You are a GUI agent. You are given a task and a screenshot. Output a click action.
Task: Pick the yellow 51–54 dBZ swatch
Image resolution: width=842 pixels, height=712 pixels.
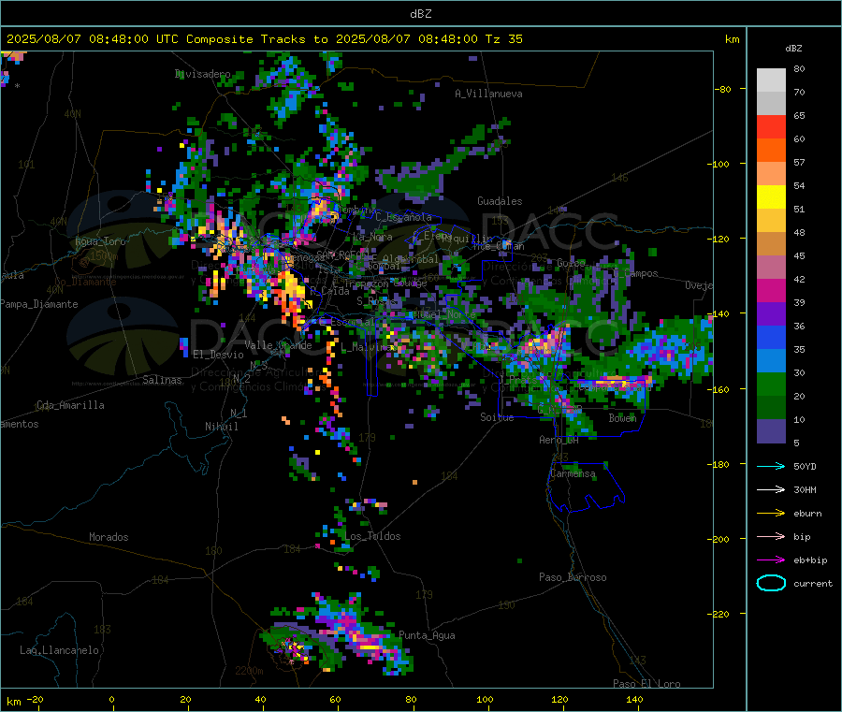(771, 197)
